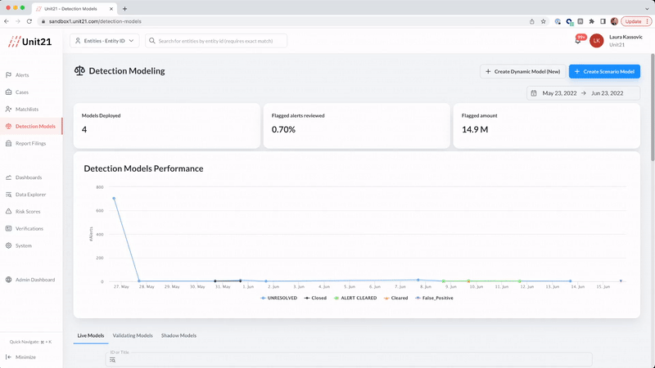
Task: Click the ID or Title filter icon
Action: pos(112,360)
